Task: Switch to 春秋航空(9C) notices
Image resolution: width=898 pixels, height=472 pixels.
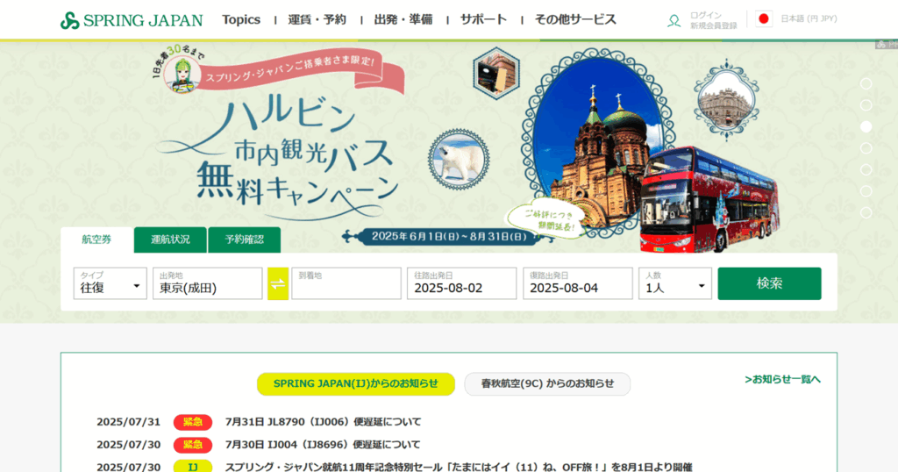Action: (547, 383)
